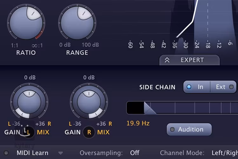Click the -18 dB mark on level scale
Viewport: 238px width, 159px height.
pos(208,45)
